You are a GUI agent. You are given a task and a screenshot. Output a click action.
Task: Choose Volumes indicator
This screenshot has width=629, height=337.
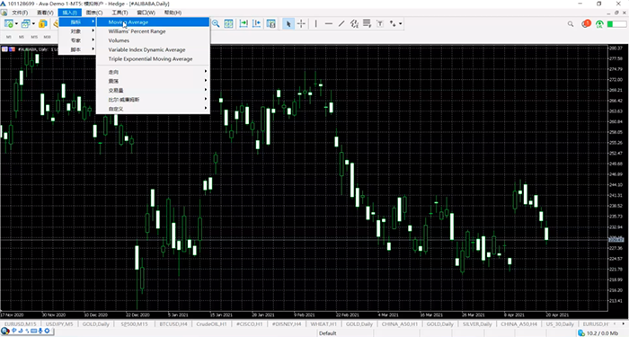pos(153,40)
